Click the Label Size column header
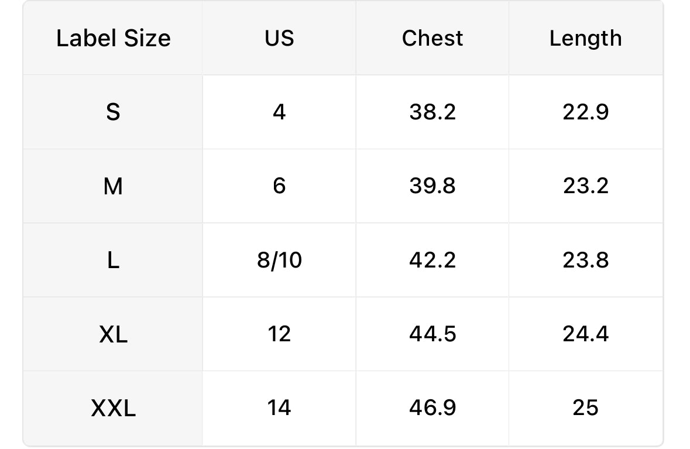The image size is (690, 449). [x=113, y=38]
